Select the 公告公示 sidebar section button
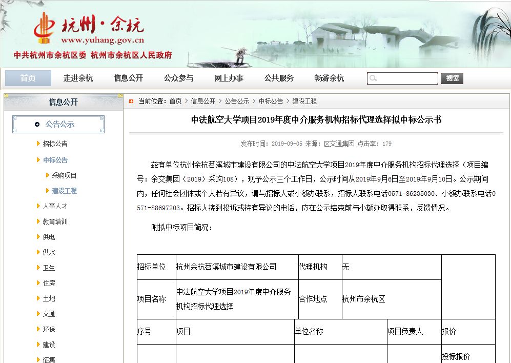511x363 pixels. coord(58,124)
